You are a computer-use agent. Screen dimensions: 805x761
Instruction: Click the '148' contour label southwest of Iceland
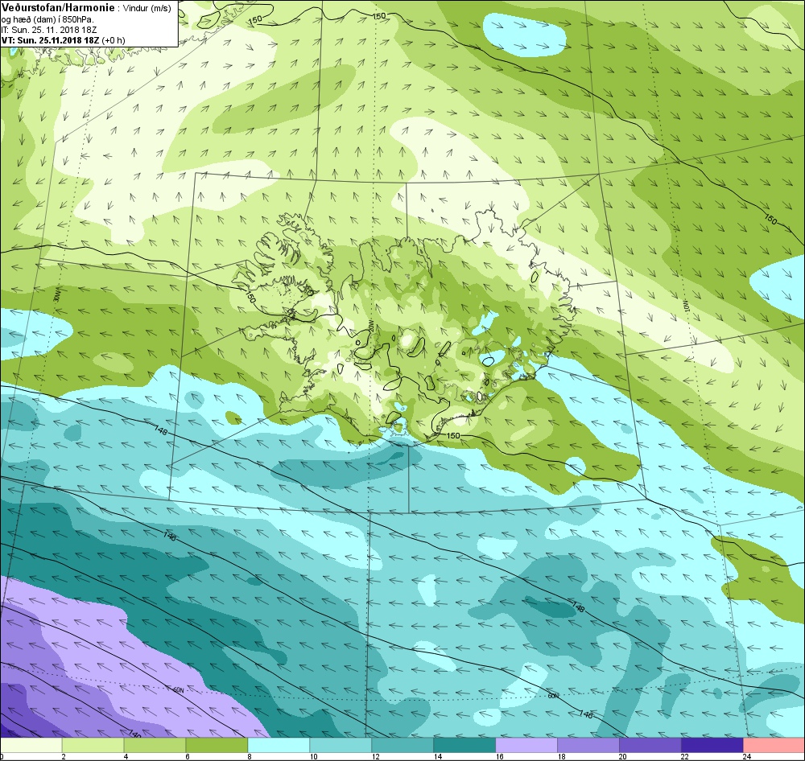click(x=160, y=431)
